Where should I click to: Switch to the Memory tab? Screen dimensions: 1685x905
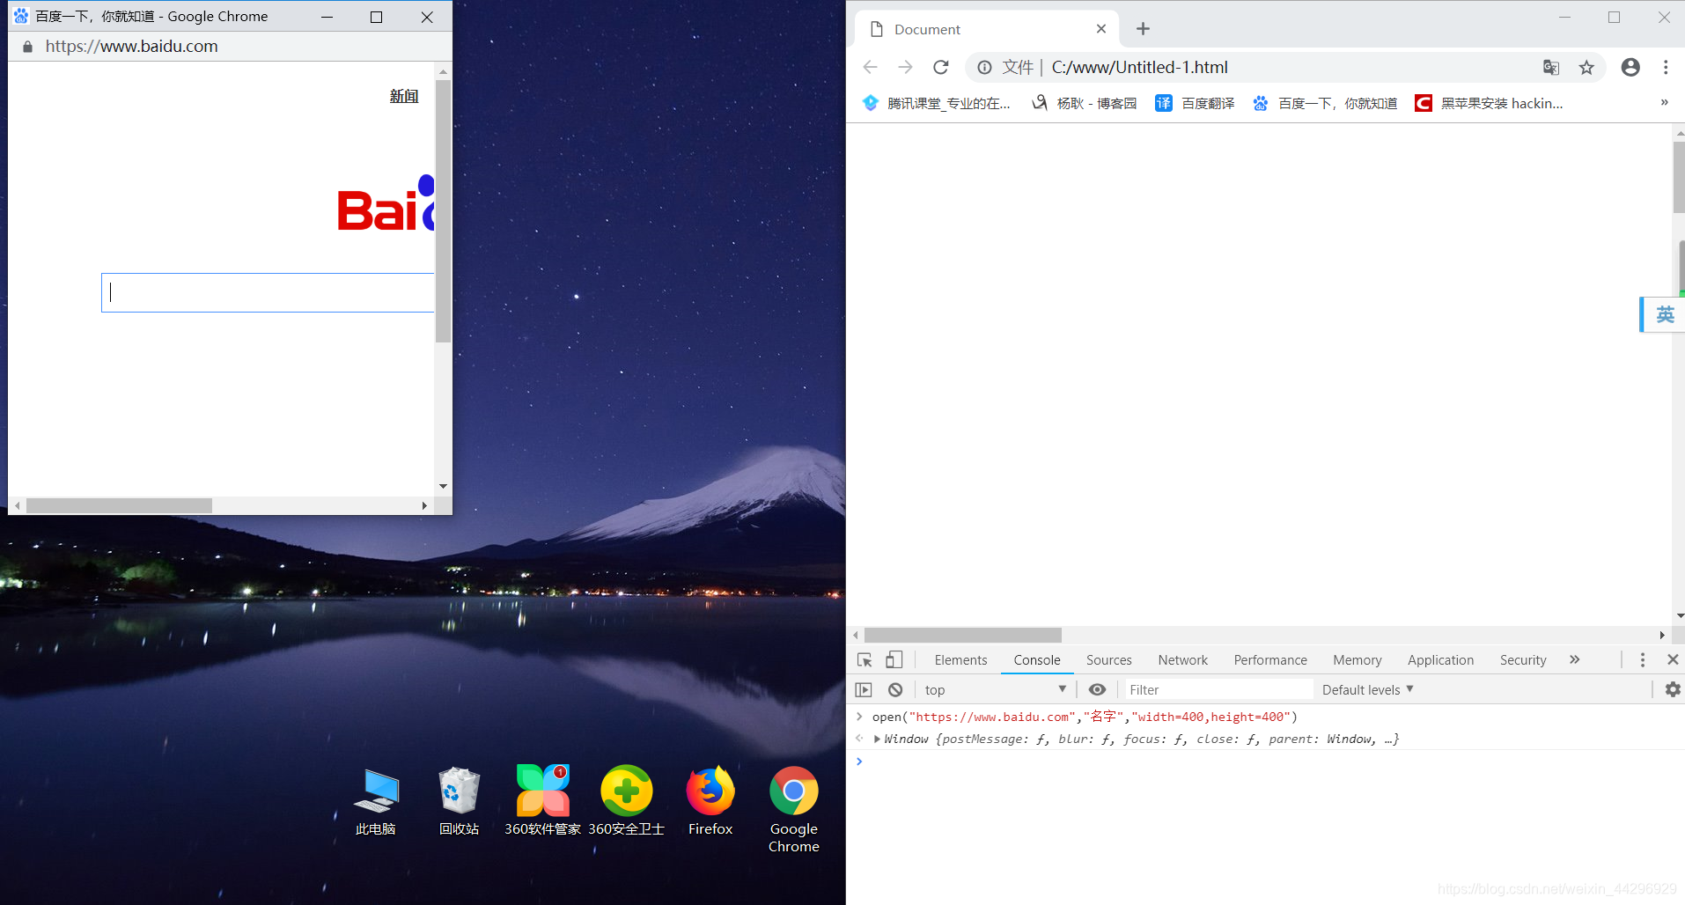tap(1358, 660)
